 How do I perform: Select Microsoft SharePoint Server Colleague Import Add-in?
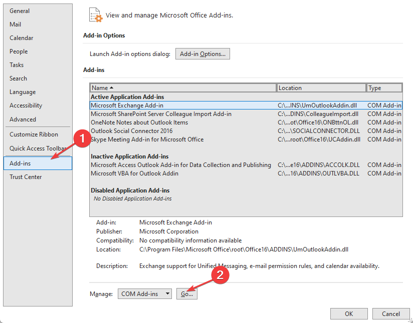point(246,114)
